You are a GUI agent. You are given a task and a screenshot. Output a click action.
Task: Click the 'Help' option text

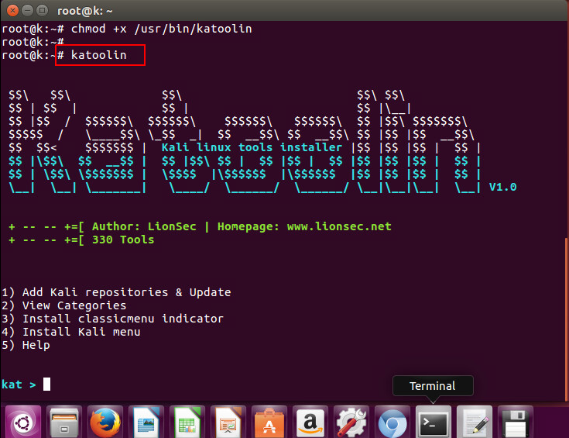[x=36, y=345]
